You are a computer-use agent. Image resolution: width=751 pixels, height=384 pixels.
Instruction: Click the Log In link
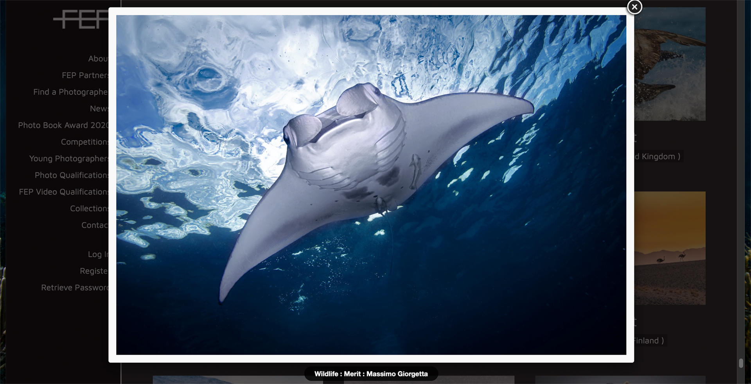coord(98,254)
